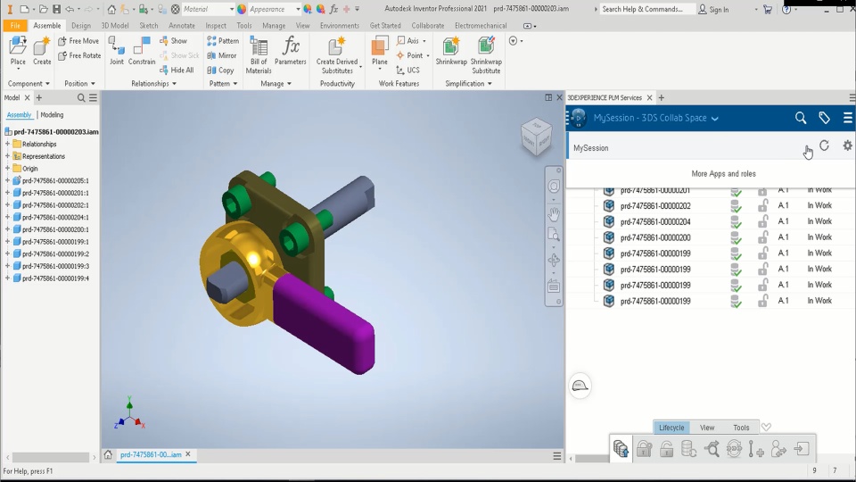The height and width of the screenshot is (482, 856).
Task: Add a new browser panel tab
Action: pyautogui.click(x=38, y=98)
